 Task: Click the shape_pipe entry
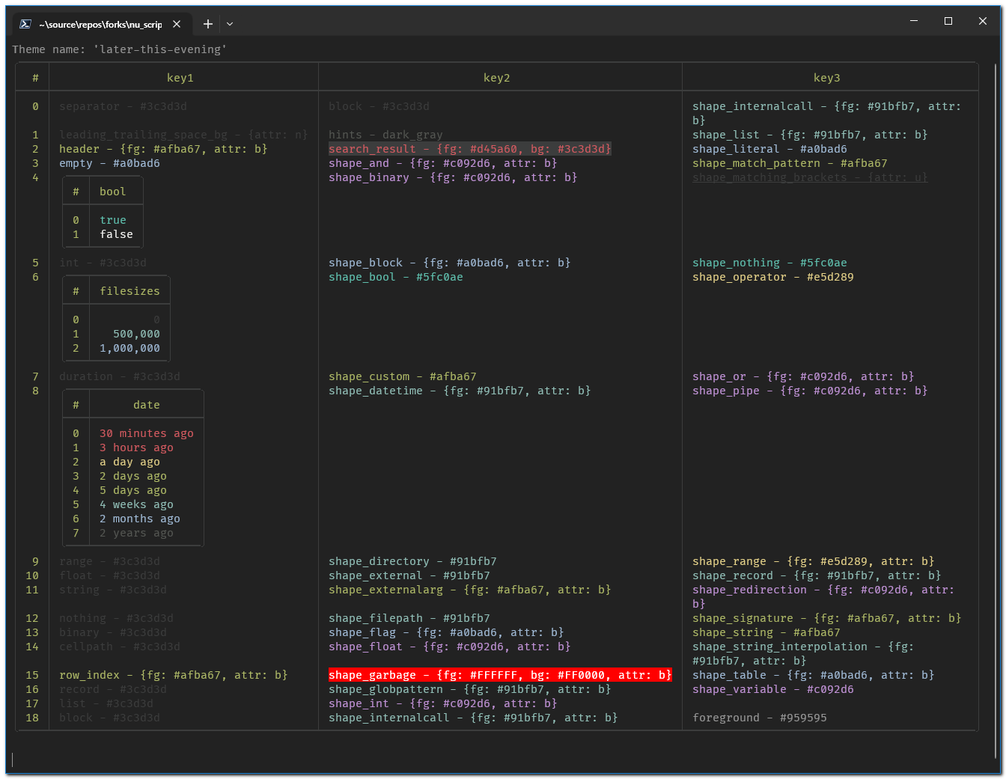(x=810, y=391)
